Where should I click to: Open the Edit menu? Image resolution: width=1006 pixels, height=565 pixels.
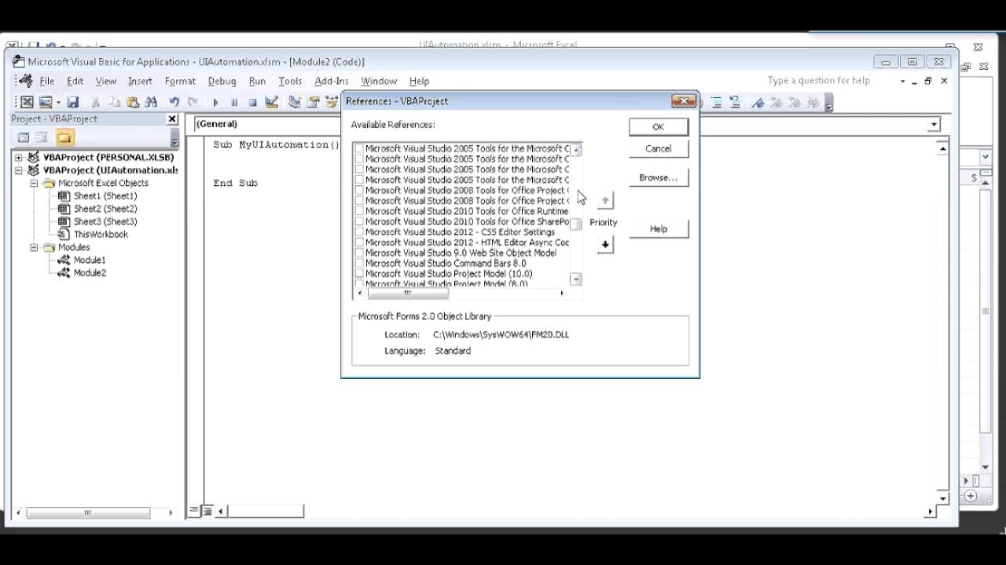(x=75, y=81)
